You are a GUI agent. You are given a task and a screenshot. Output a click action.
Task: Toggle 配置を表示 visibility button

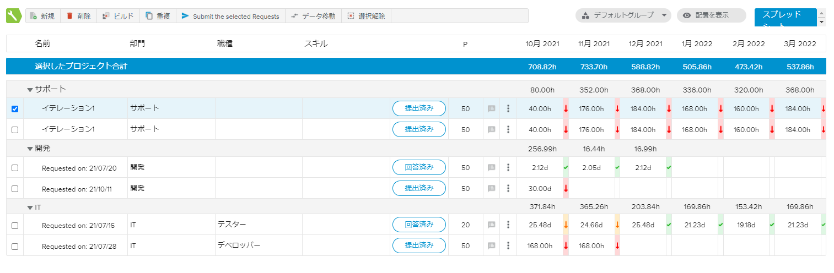click(711, 15)
